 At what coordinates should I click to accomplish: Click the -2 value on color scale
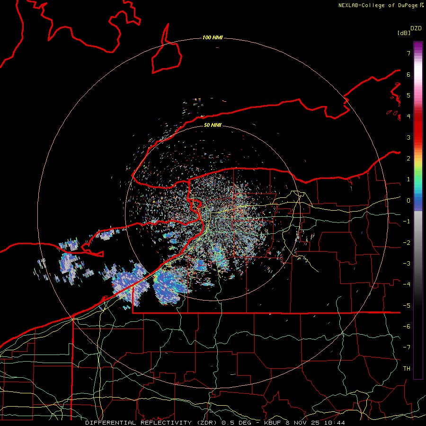(x=407, y=243)
